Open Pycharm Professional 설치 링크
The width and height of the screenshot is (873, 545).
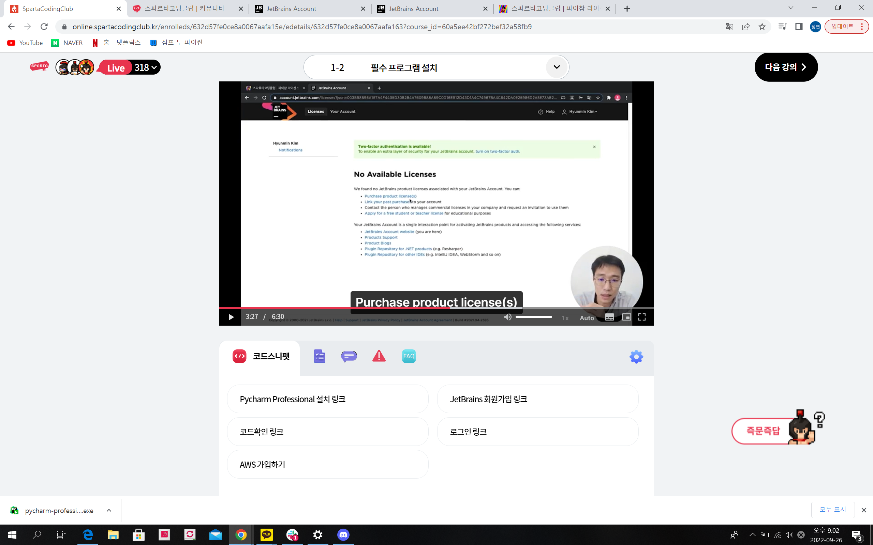(x=328, y=399)
